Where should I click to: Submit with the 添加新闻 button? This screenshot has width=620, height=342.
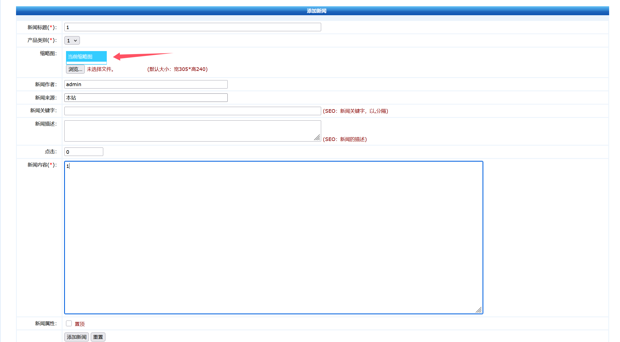pos(77,337)
